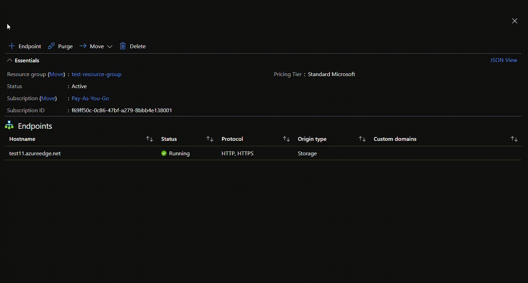Sort endpoints by Status column arrows
The image size is (528, 283).
pos(210,139)
